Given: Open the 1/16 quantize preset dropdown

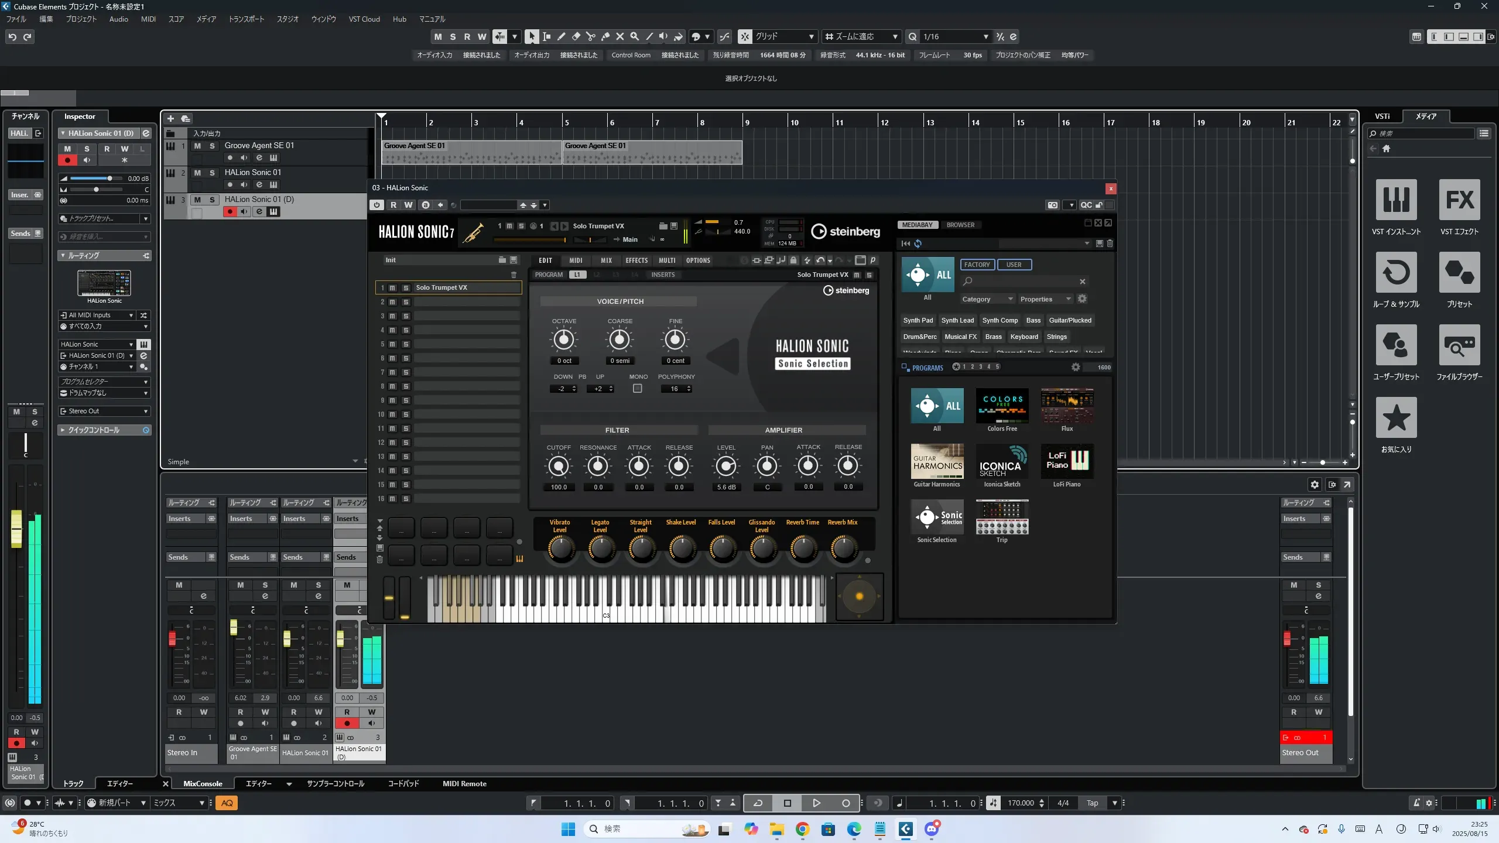Looking at the screenshot, I should 955,36.
